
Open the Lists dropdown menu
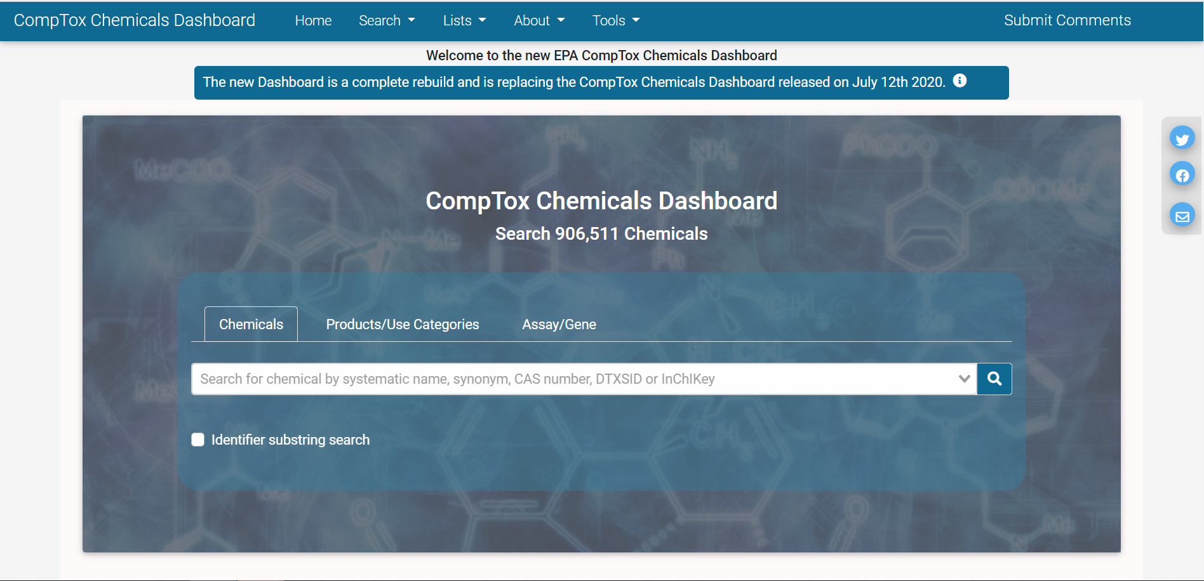[464, 20]
